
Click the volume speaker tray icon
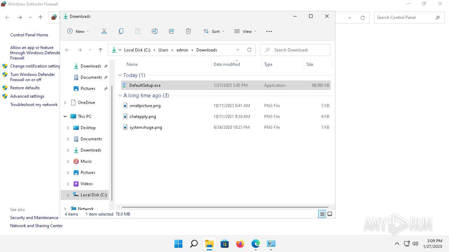click(x=415, y=244)
